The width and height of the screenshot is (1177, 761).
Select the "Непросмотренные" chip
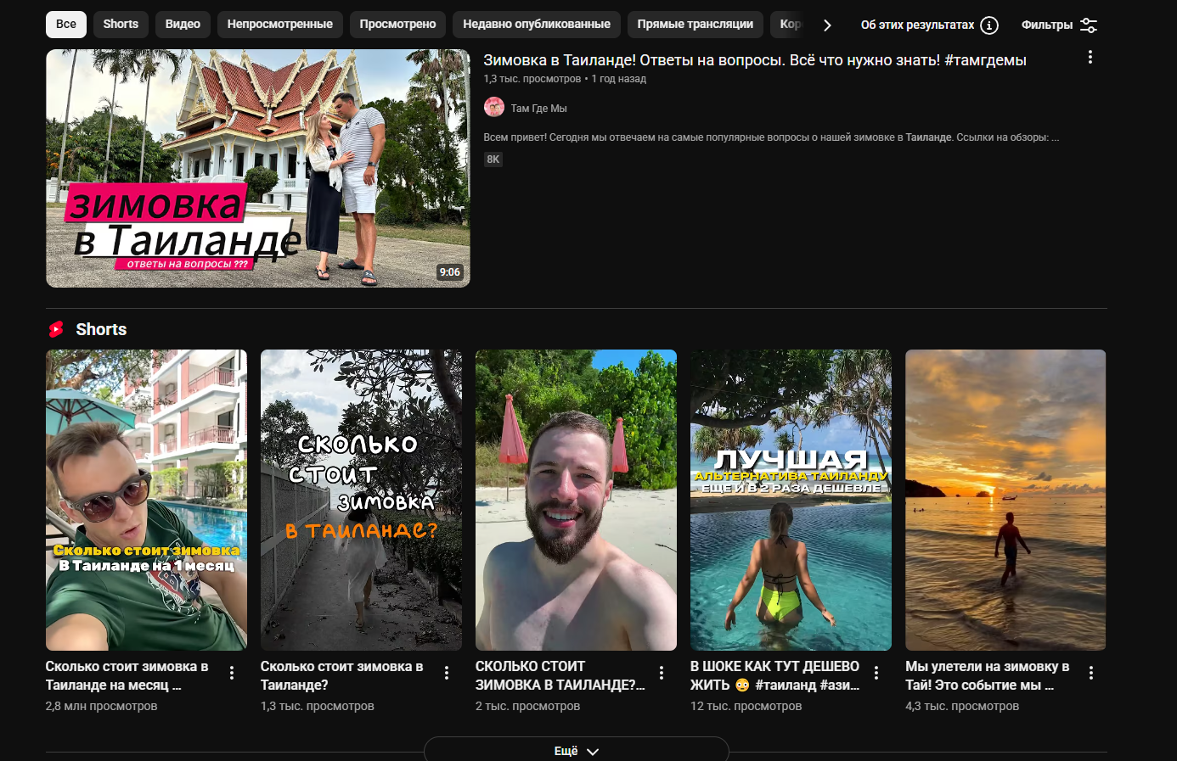(280, 25)
